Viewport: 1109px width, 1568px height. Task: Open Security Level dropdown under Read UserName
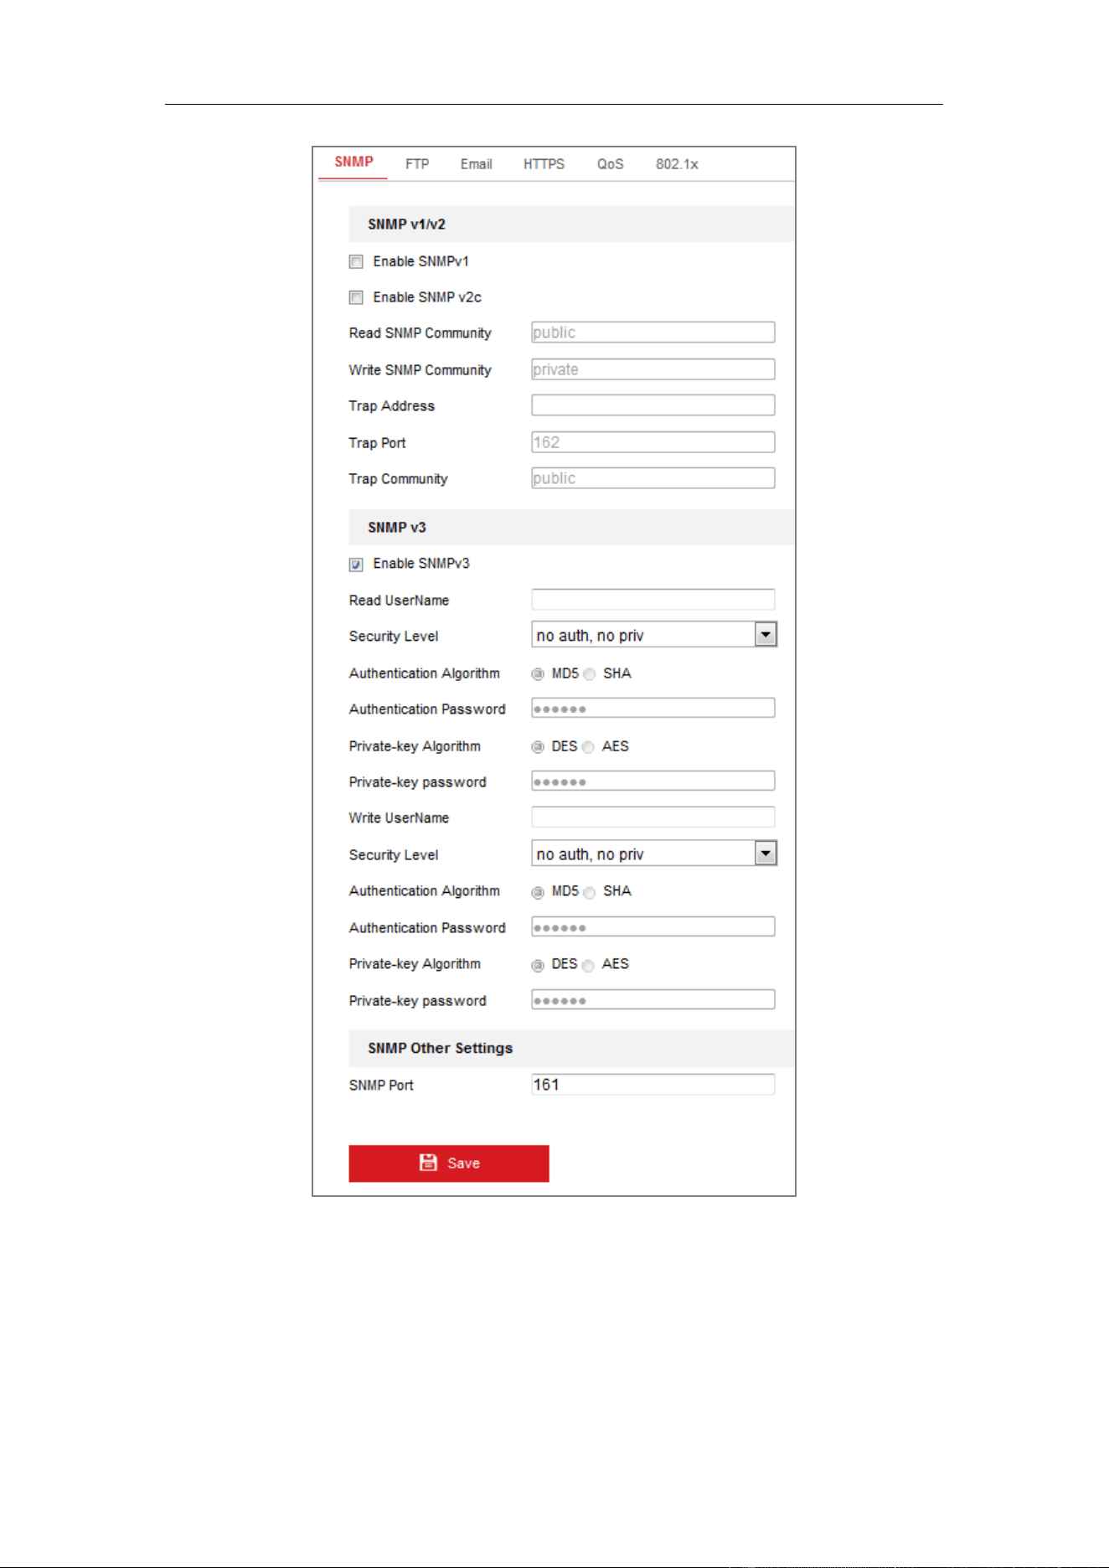(654, 635)
